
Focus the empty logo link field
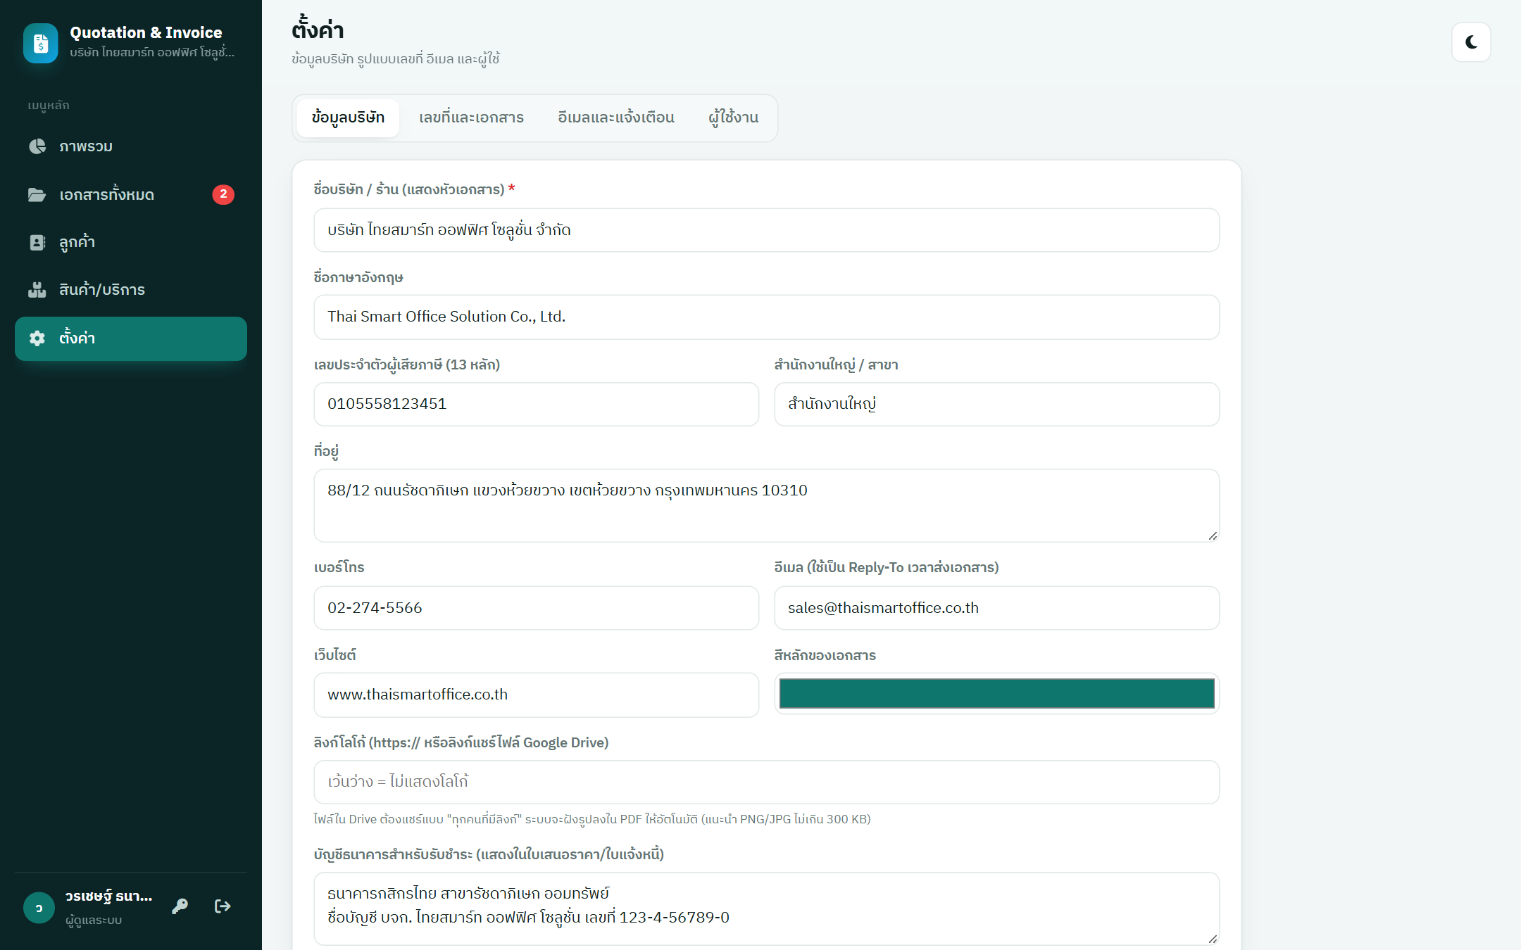pyautogui.click(x=766, y=782)
